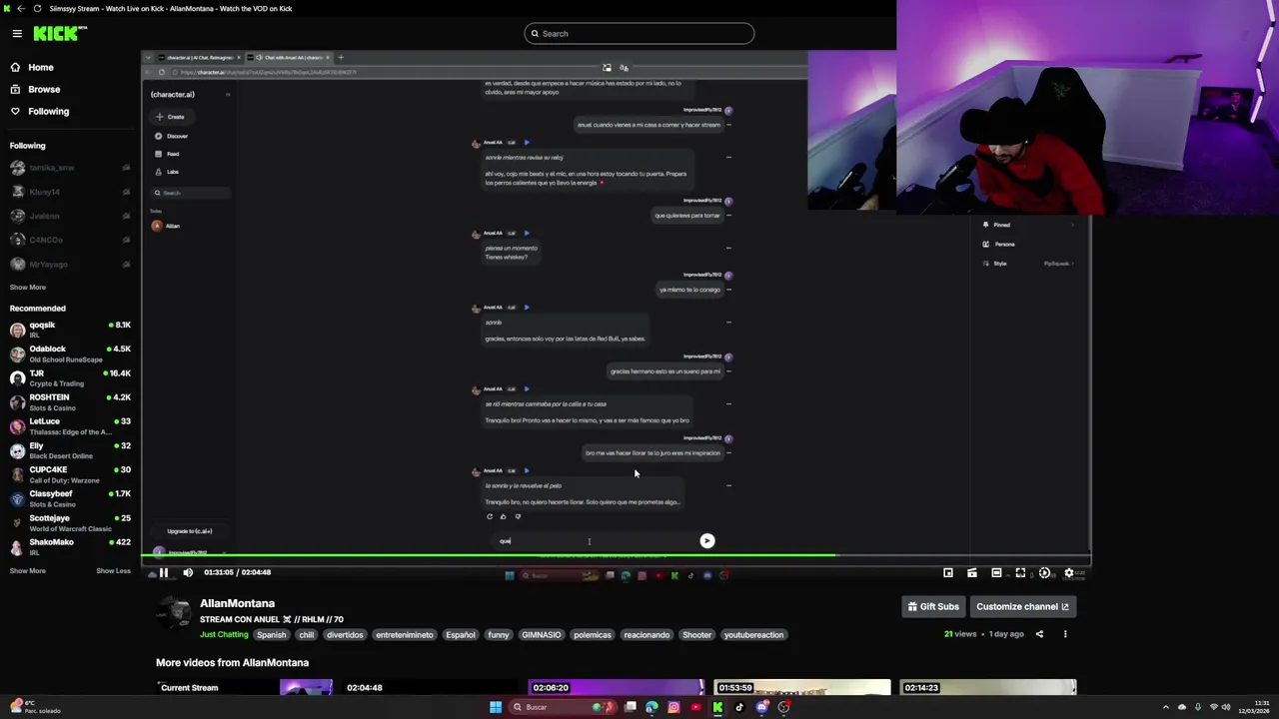Open the ShakoMako recommended channel
Image resolution: width=1279 pixels, height=719 pixels.
coord(70,546)
